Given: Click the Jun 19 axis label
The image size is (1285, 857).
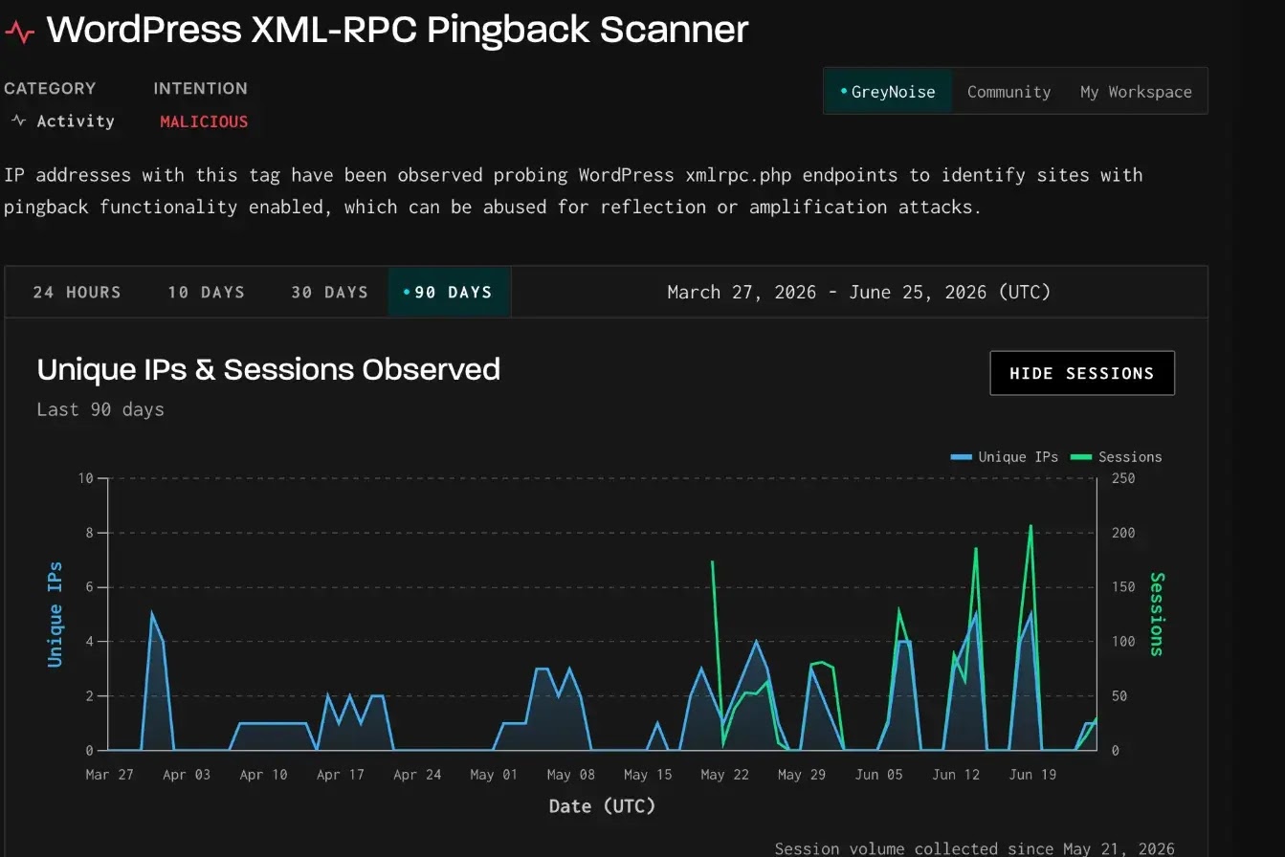Looking at the screenshot, I should pos(1032,775).
